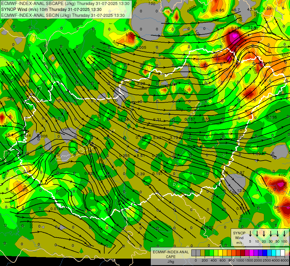Click the map value 1.99

point(267,9)
